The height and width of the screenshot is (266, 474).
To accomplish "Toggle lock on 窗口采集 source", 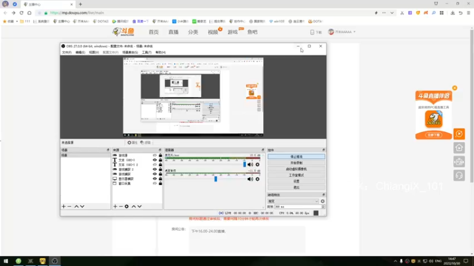I will (161, 183).
